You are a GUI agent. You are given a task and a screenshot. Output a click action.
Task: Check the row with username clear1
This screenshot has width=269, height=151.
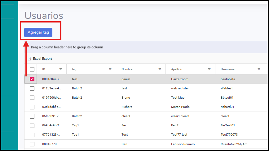pyautogui.click(x=32, y=116)
